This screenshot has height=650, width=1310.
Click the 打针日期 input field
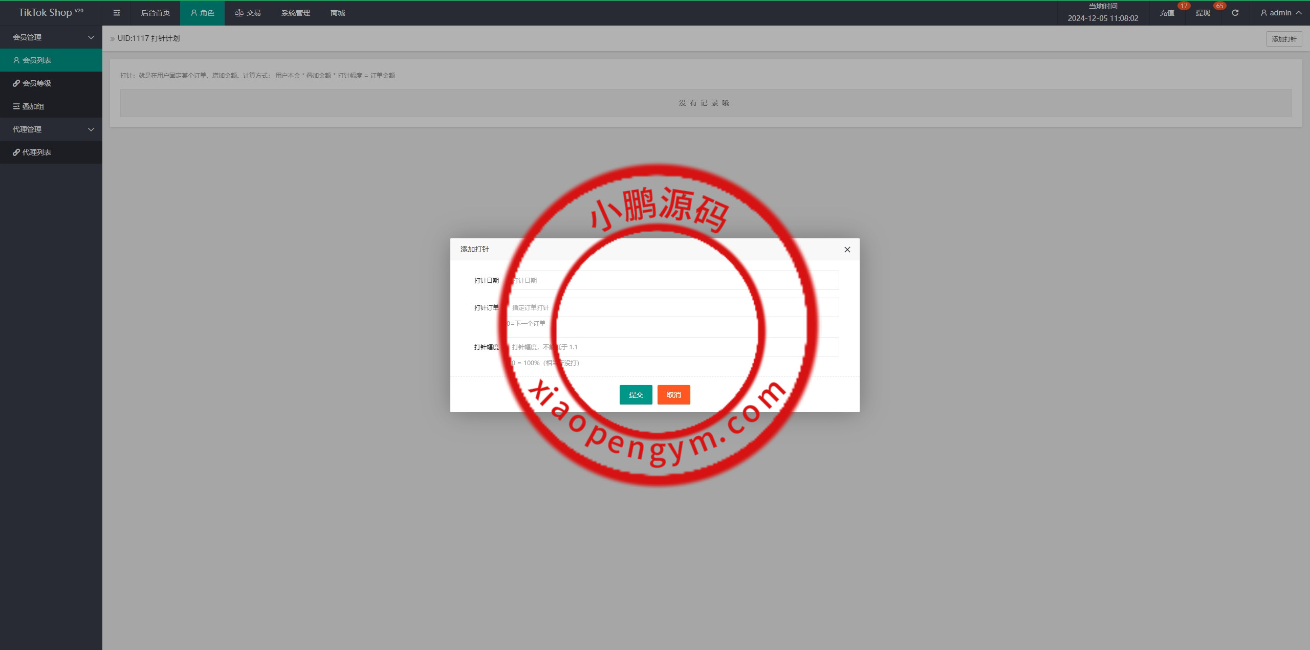point(672,280)
